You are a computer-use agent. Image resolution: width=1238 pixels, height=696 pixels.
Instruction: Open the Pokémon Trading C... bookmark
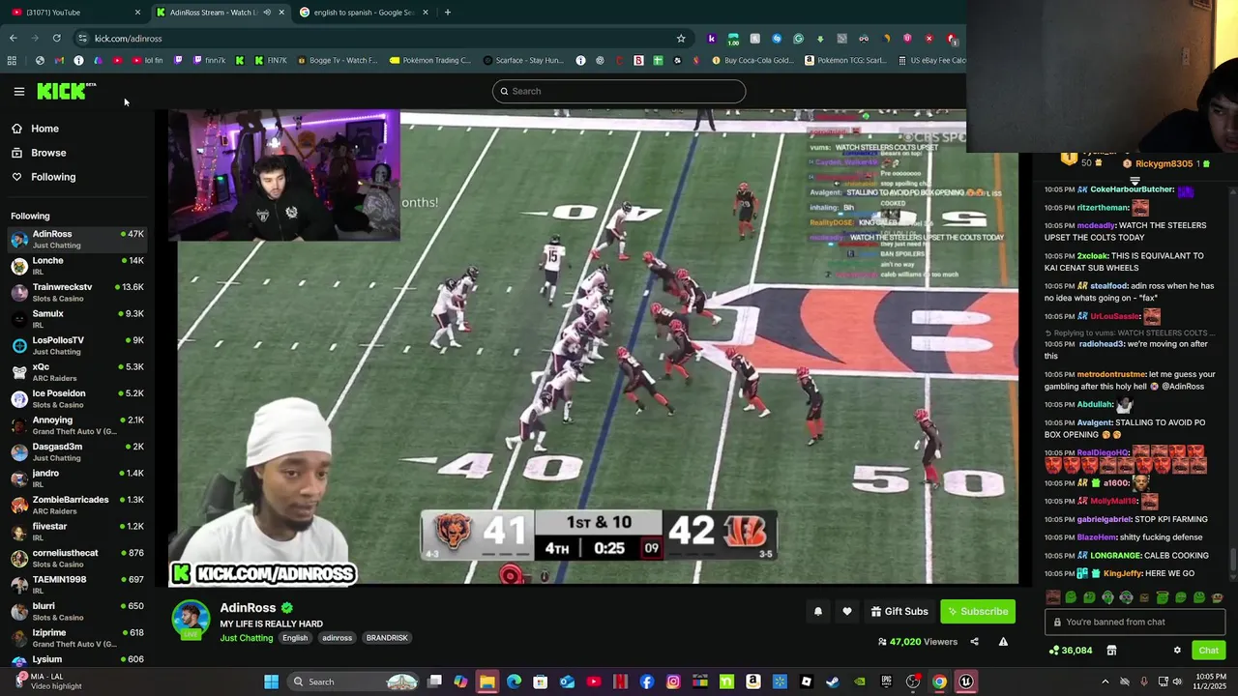tap(430, 60)
